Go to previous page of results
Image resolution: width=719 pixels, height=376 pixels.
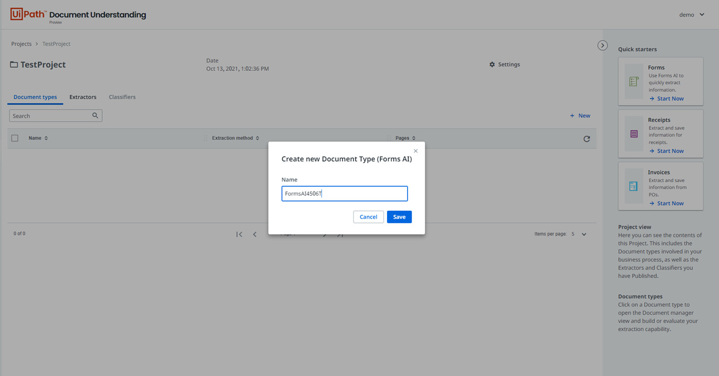pos(255,234)
